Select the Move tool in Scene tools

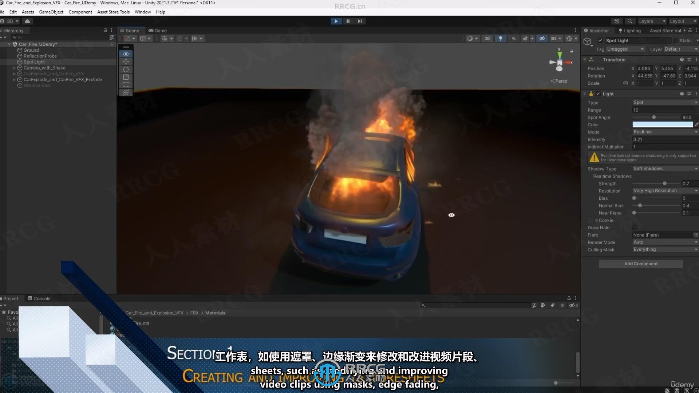(x=126, y=61)
